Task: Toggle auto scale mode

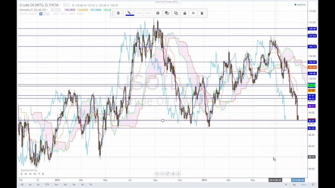Action: [x=303, y=185]
